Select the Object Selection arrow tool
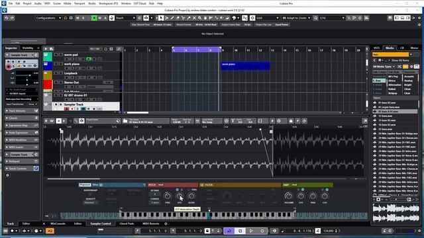Viewport: 424px width, 238px height. click(x=161, y=18)
